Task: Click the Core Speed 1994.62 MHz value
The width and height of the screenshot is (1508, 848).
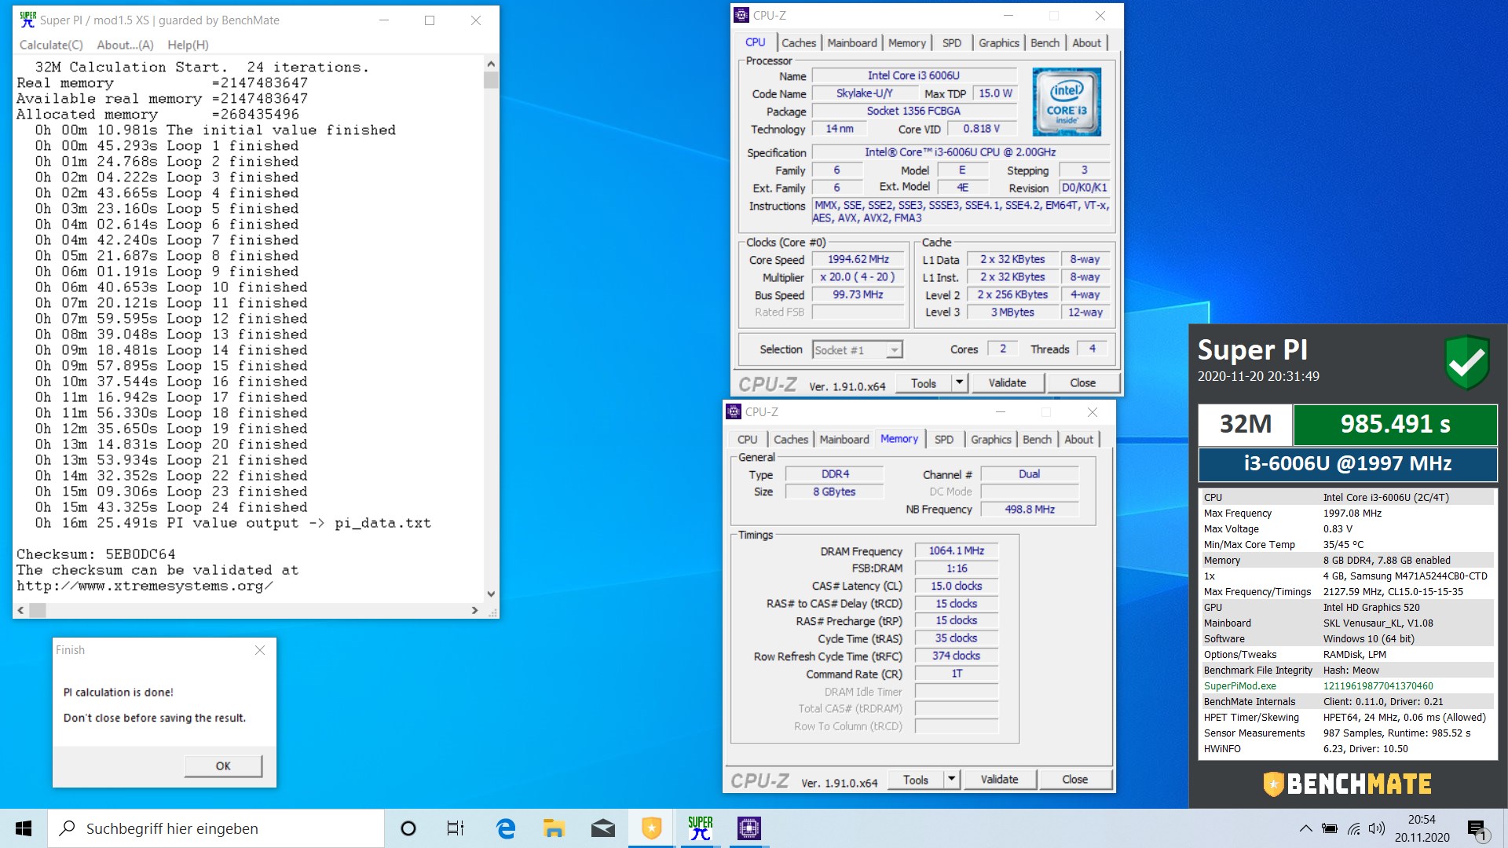Action: [x=858, y=260]
